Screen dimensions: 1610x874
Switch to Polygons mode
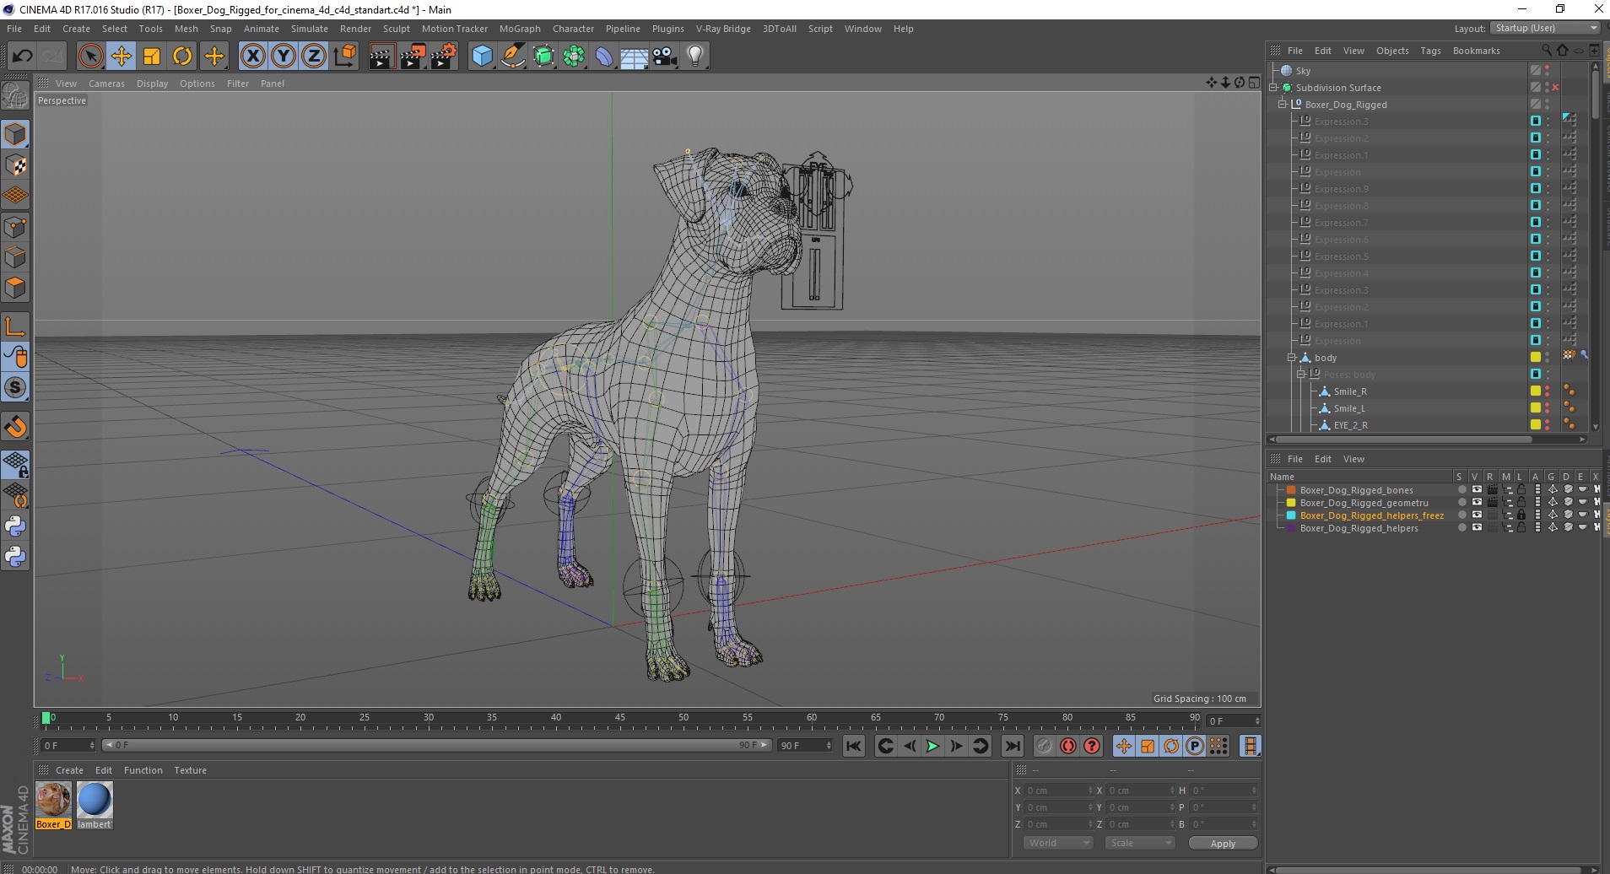coord(15,288)
